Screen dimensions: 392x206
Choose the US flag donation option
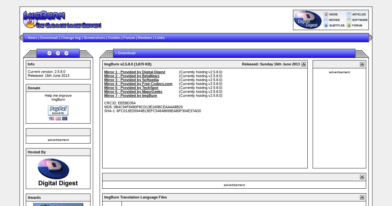coord(52,119)
